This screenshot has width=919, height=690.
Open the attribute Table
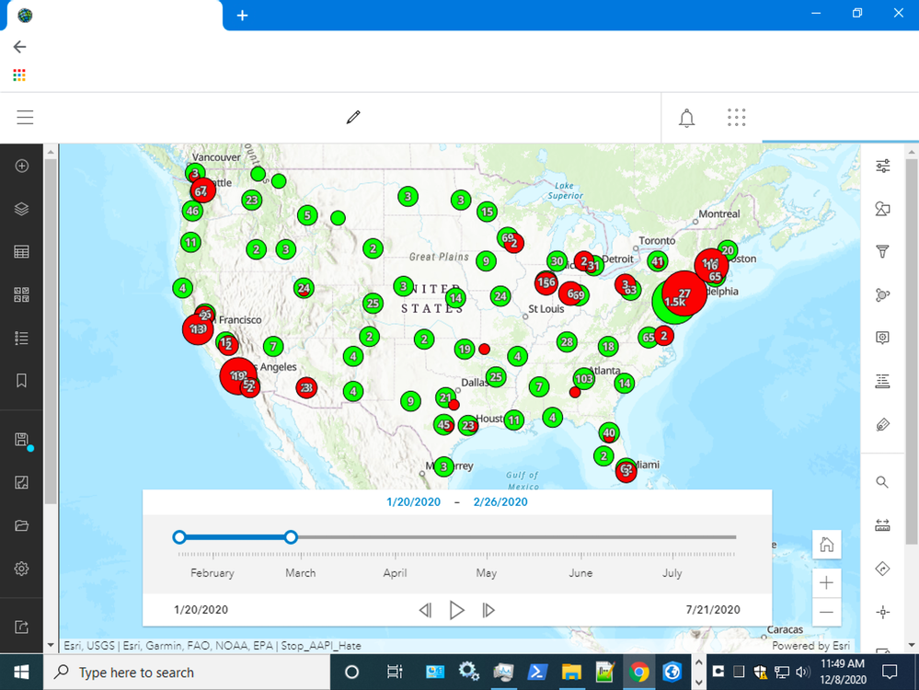[20, 251]
